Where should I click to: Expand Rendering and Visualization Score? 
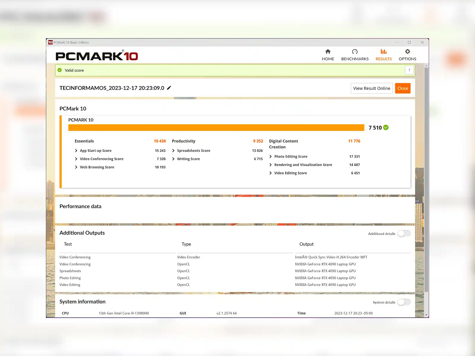click(270, 165)
